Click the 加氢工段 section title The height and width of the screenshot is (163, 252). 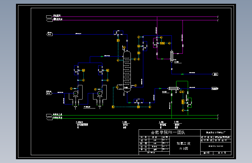(183, 144)
